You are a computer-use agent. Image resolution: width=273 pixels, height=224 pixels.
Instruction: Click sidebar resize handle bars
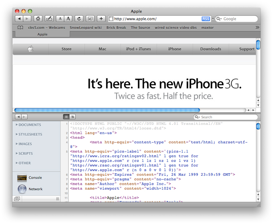click(57, 199)
